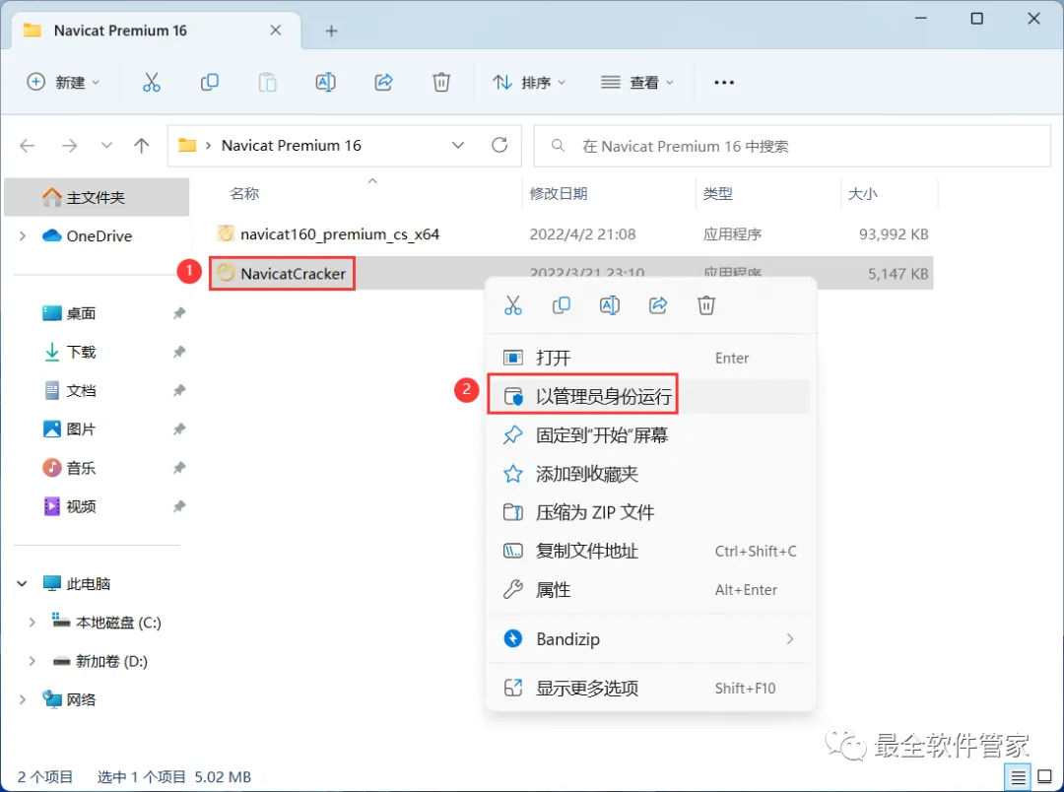The width and height of the screenshot is (1064, 792).
Task: Switch to details view icon in status bar
Action: [x=1018, y=777]
